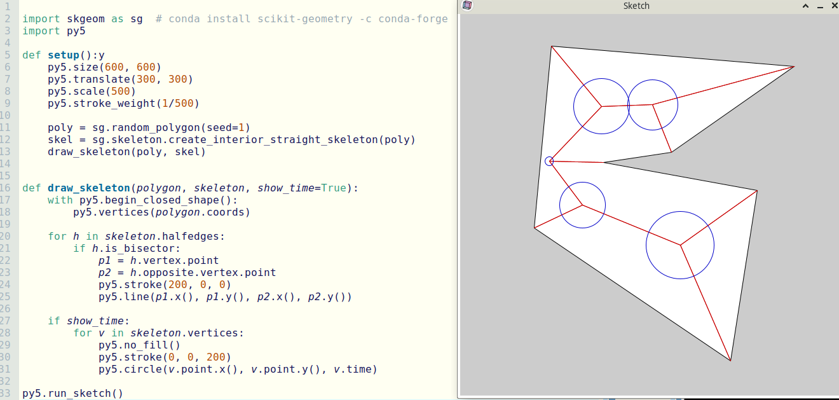Click the 'py5.no_fill()' call
Image resolution: width=839 pixels, height=400 pixels.
click(x=139, y=345)
